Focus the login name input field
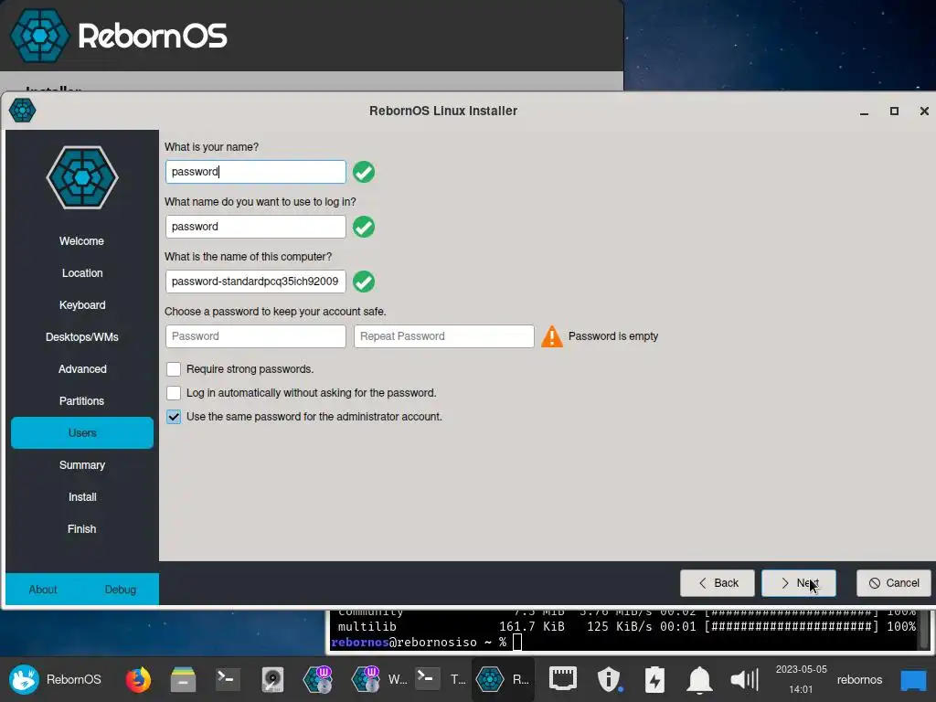Screen dimensions: 936x702 coord(256,227)
